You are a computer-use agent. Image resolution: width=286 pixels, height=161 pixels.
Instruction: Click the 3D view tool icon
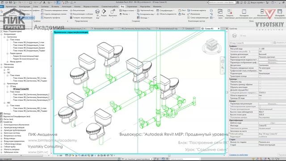[x=97, y=12]
